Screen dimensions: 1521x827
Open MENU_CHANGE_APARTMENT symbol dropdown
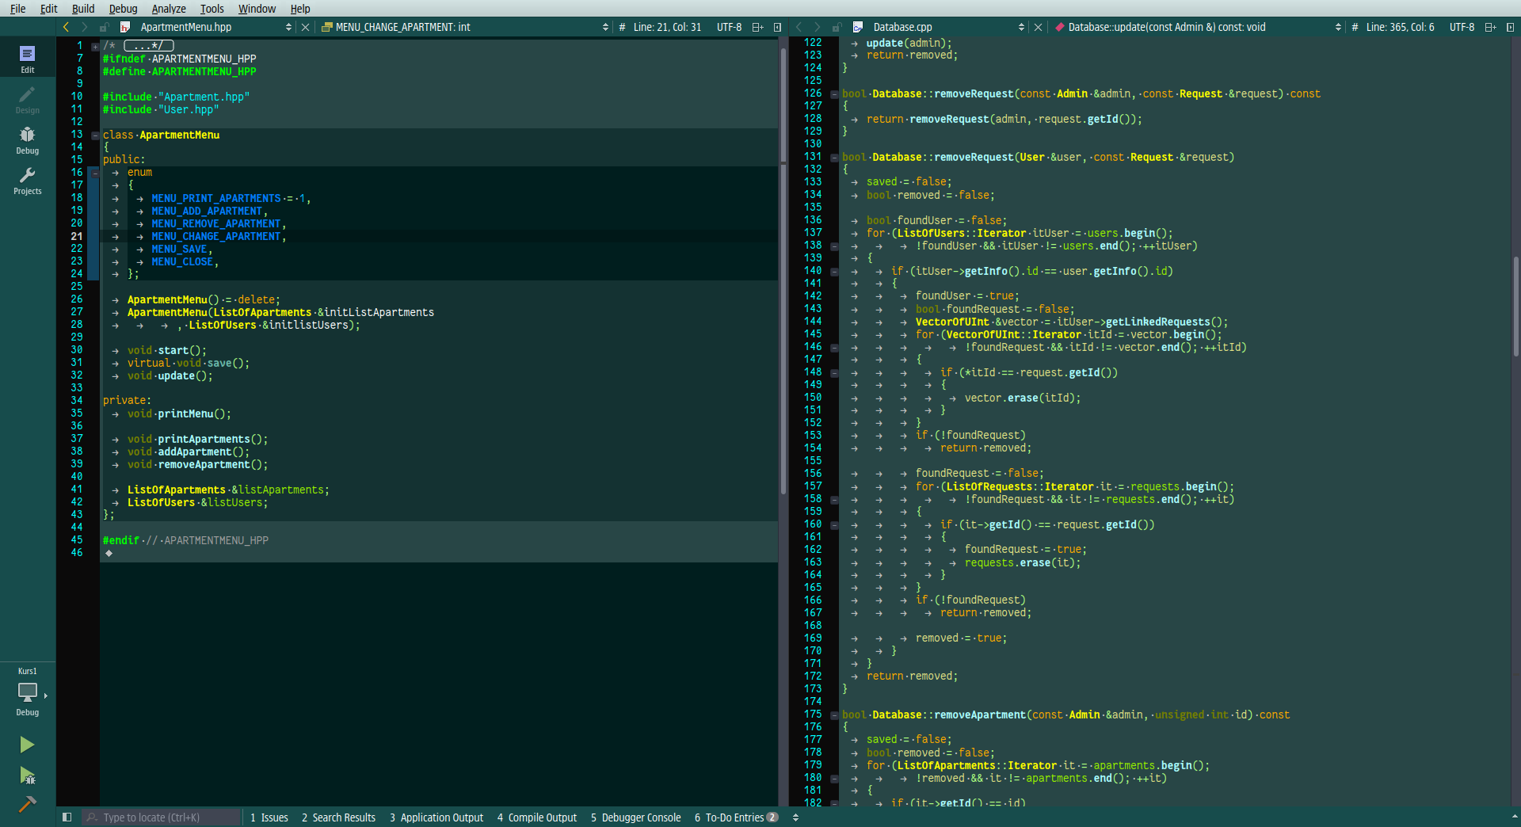coord(605,27)
